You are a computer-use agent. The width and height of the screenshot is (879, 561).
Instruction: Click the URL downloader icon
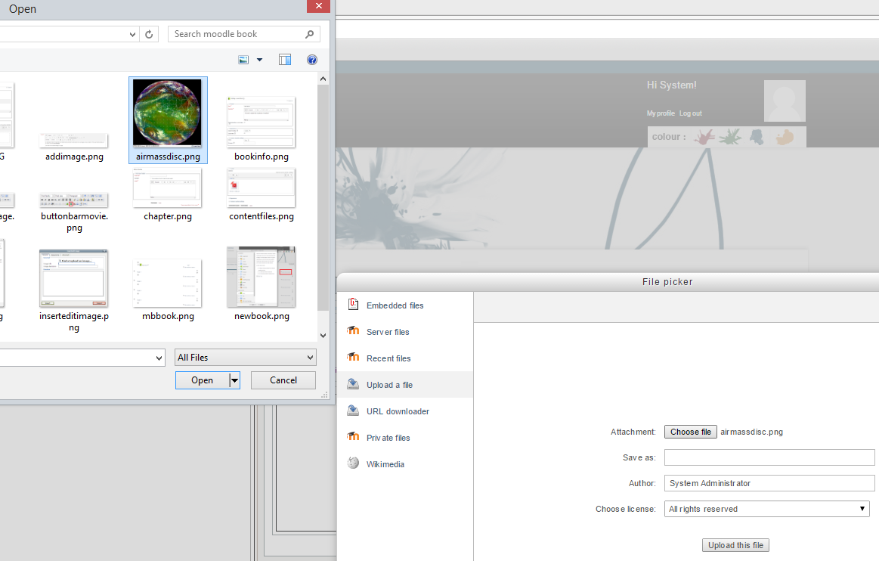(353, 410)
